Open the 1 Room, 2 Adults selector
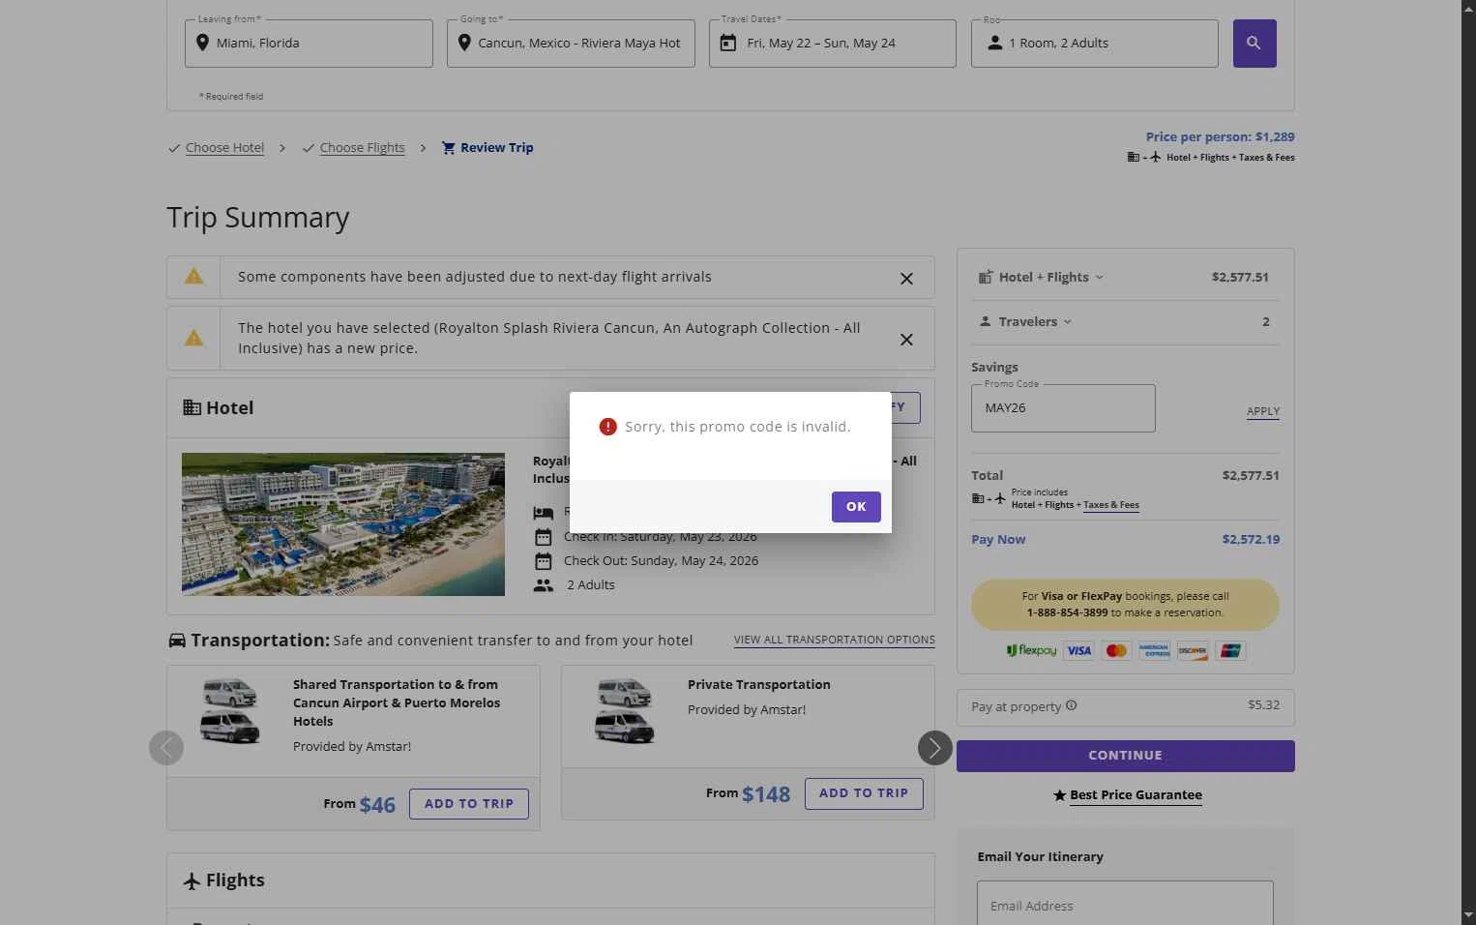 pos(1095,44)
